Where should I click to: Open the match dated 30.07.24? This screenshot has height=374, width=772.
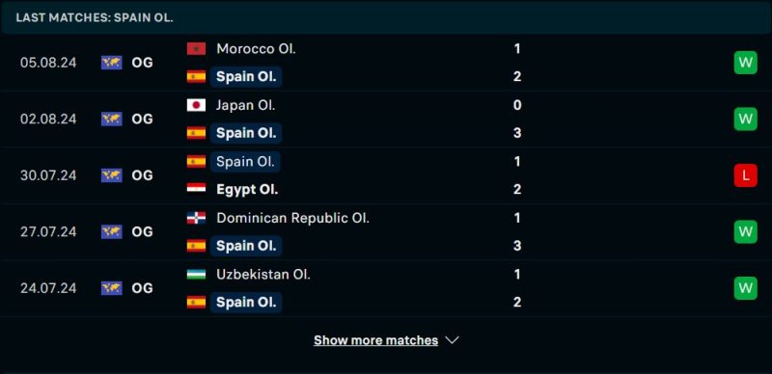point(386,175)
